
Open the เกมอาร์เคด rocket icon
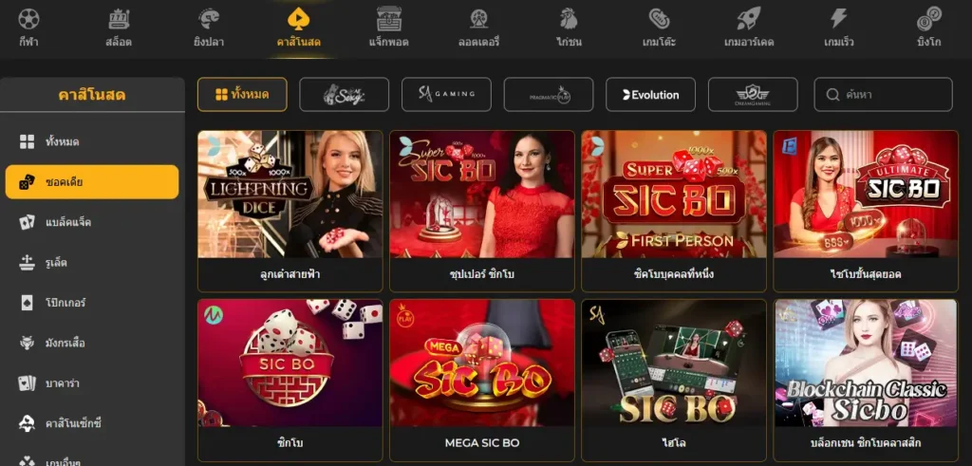pyautogui.click(x=749, y=19)
